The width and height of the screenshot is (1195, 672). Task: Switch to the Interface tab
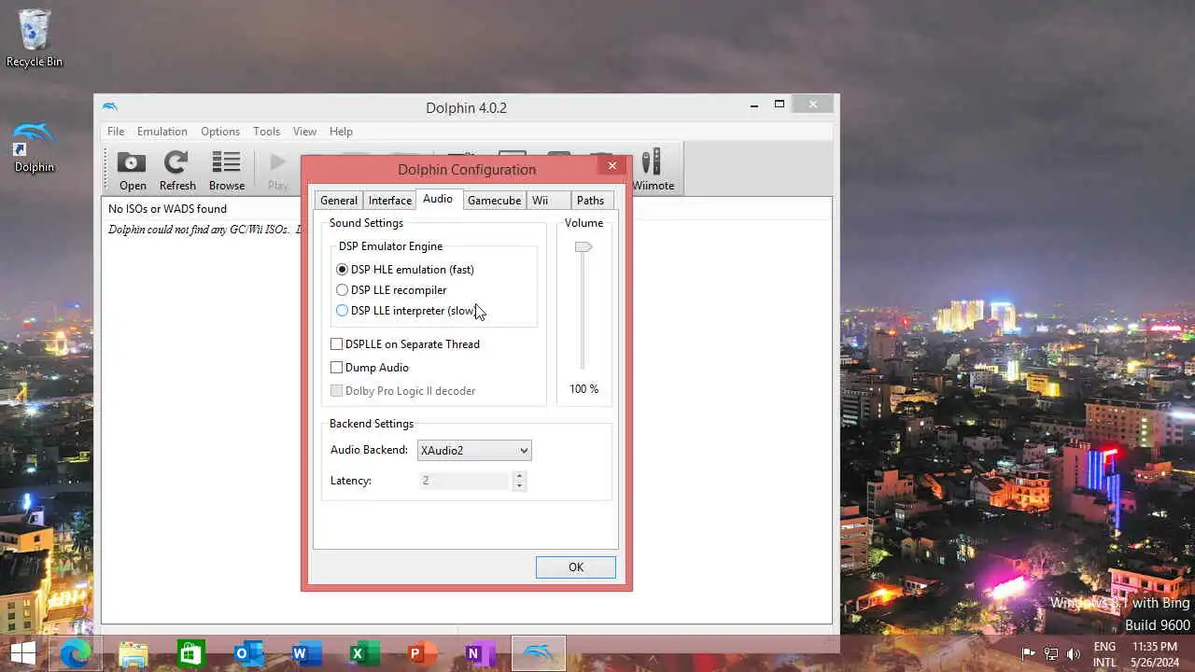point(390,201)
